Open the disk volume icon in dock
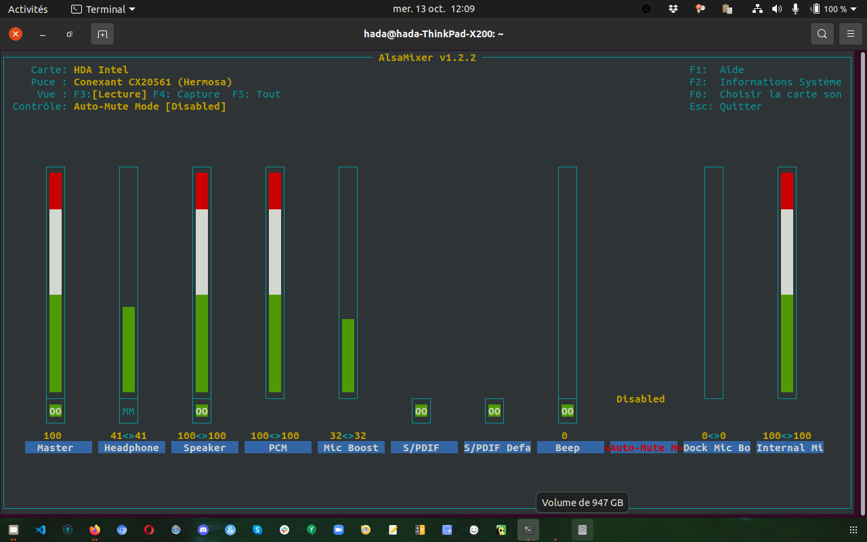Viewport: 867px width, 542px height. point(583,530)
